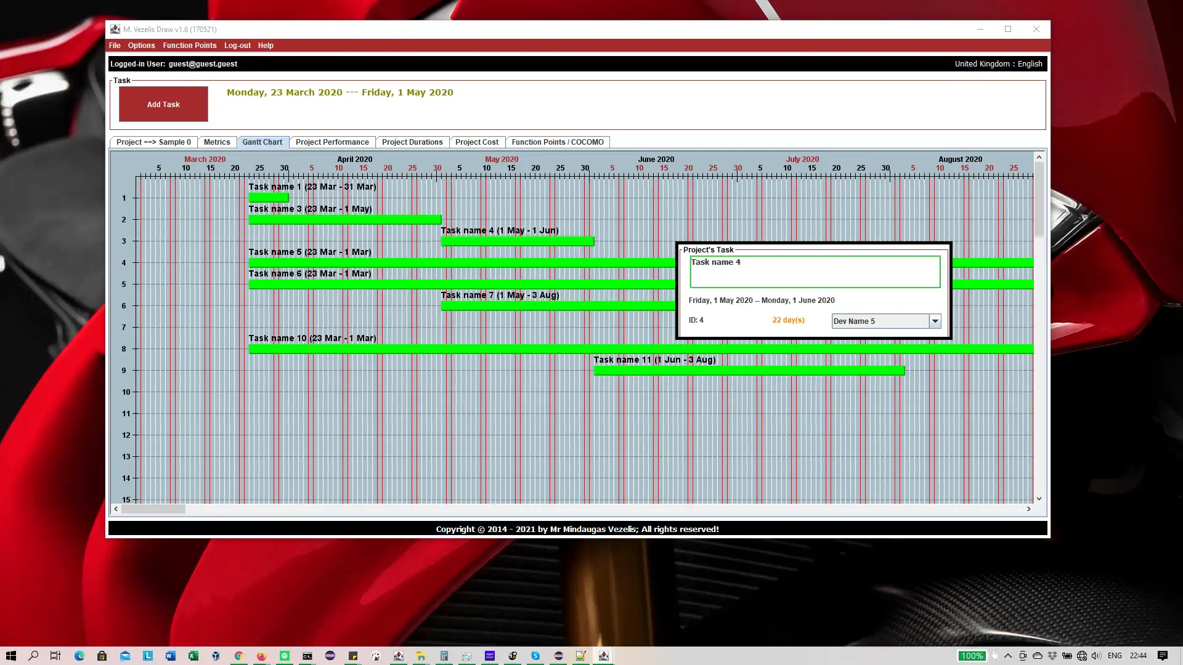Switch to the Project Cost tab
The image size is (1183, 665).
click(476, 142)
